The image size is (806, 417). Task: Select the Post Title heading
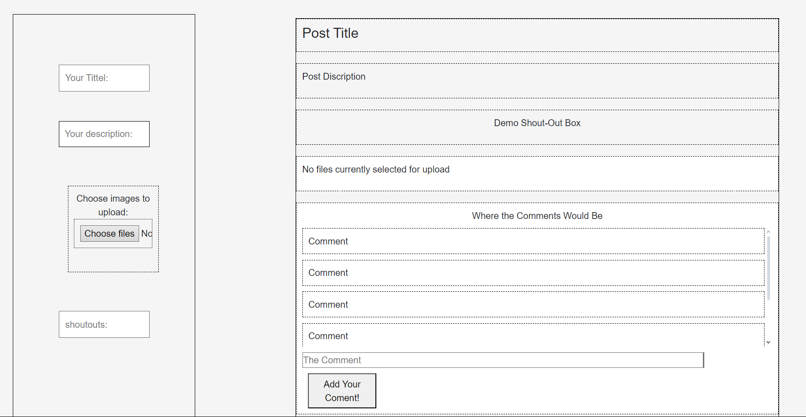pyautogui.click(x=330, y=33)
